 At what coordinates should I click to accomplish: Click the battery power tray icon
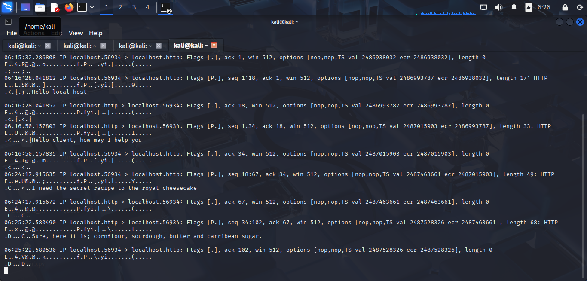coord(529,7)
